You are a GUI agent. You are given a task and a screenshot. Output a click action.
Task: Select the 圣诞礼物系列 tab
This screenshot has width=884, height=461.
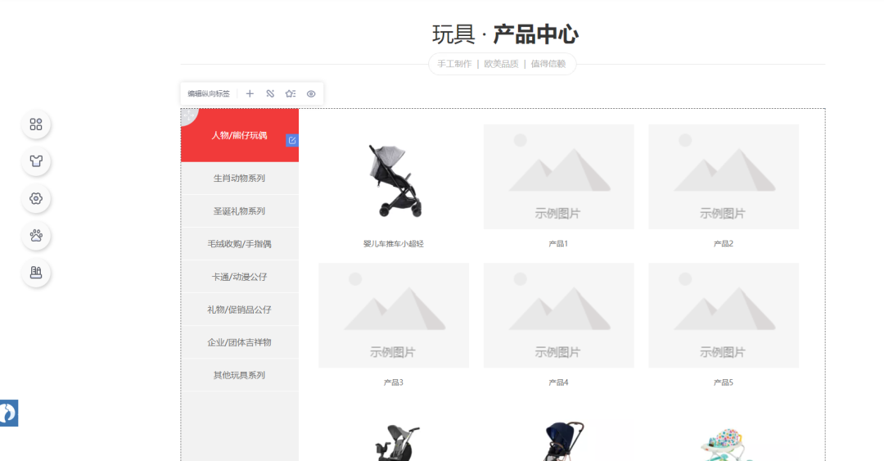[240, 211]
